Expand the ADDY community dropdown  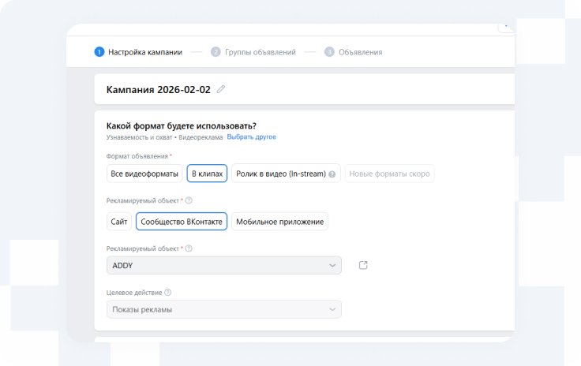click(x=224, y=266)
